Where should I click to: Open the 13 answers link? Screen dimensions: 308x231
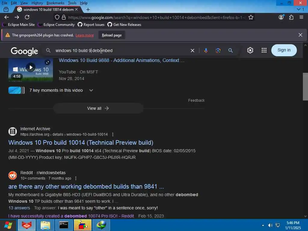coord(19,208)
